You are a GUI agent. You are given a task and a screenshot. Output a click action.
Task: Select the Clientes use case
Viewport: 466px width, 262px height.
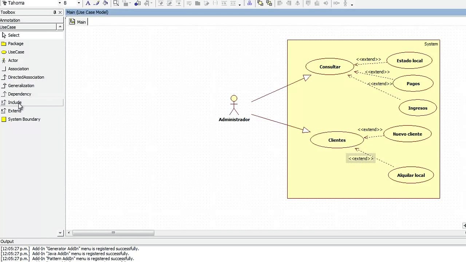click(337, 140)
